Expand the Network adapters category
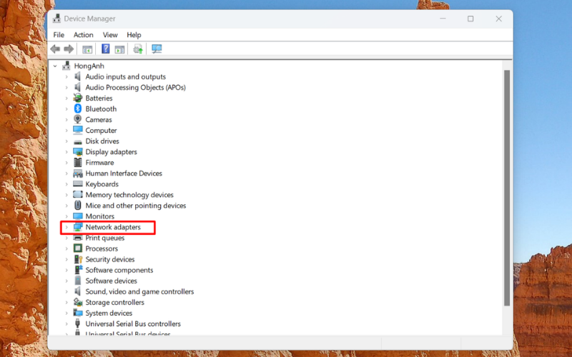Screen dimensions: 572x357 coord(66,227)
